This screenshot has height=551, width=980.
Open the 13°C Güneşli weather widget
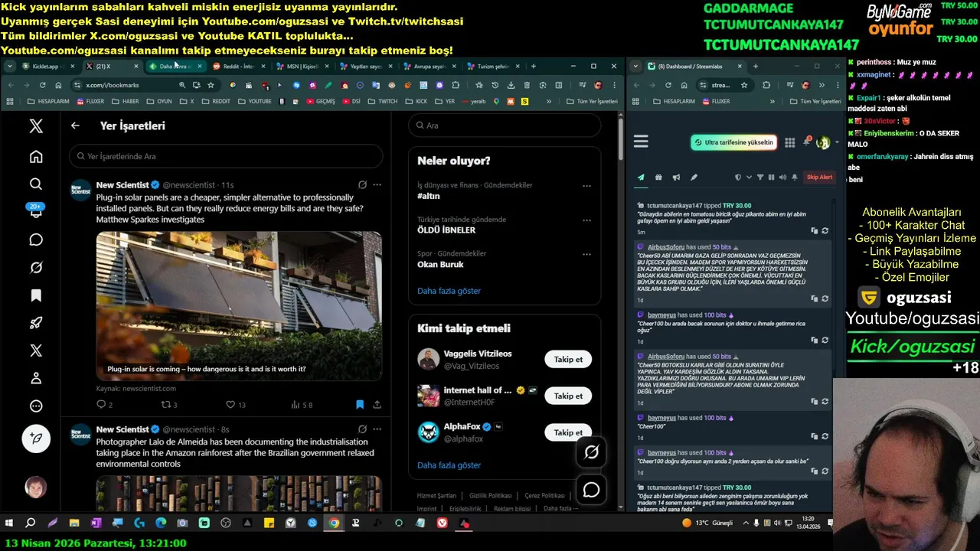(707, 523)
